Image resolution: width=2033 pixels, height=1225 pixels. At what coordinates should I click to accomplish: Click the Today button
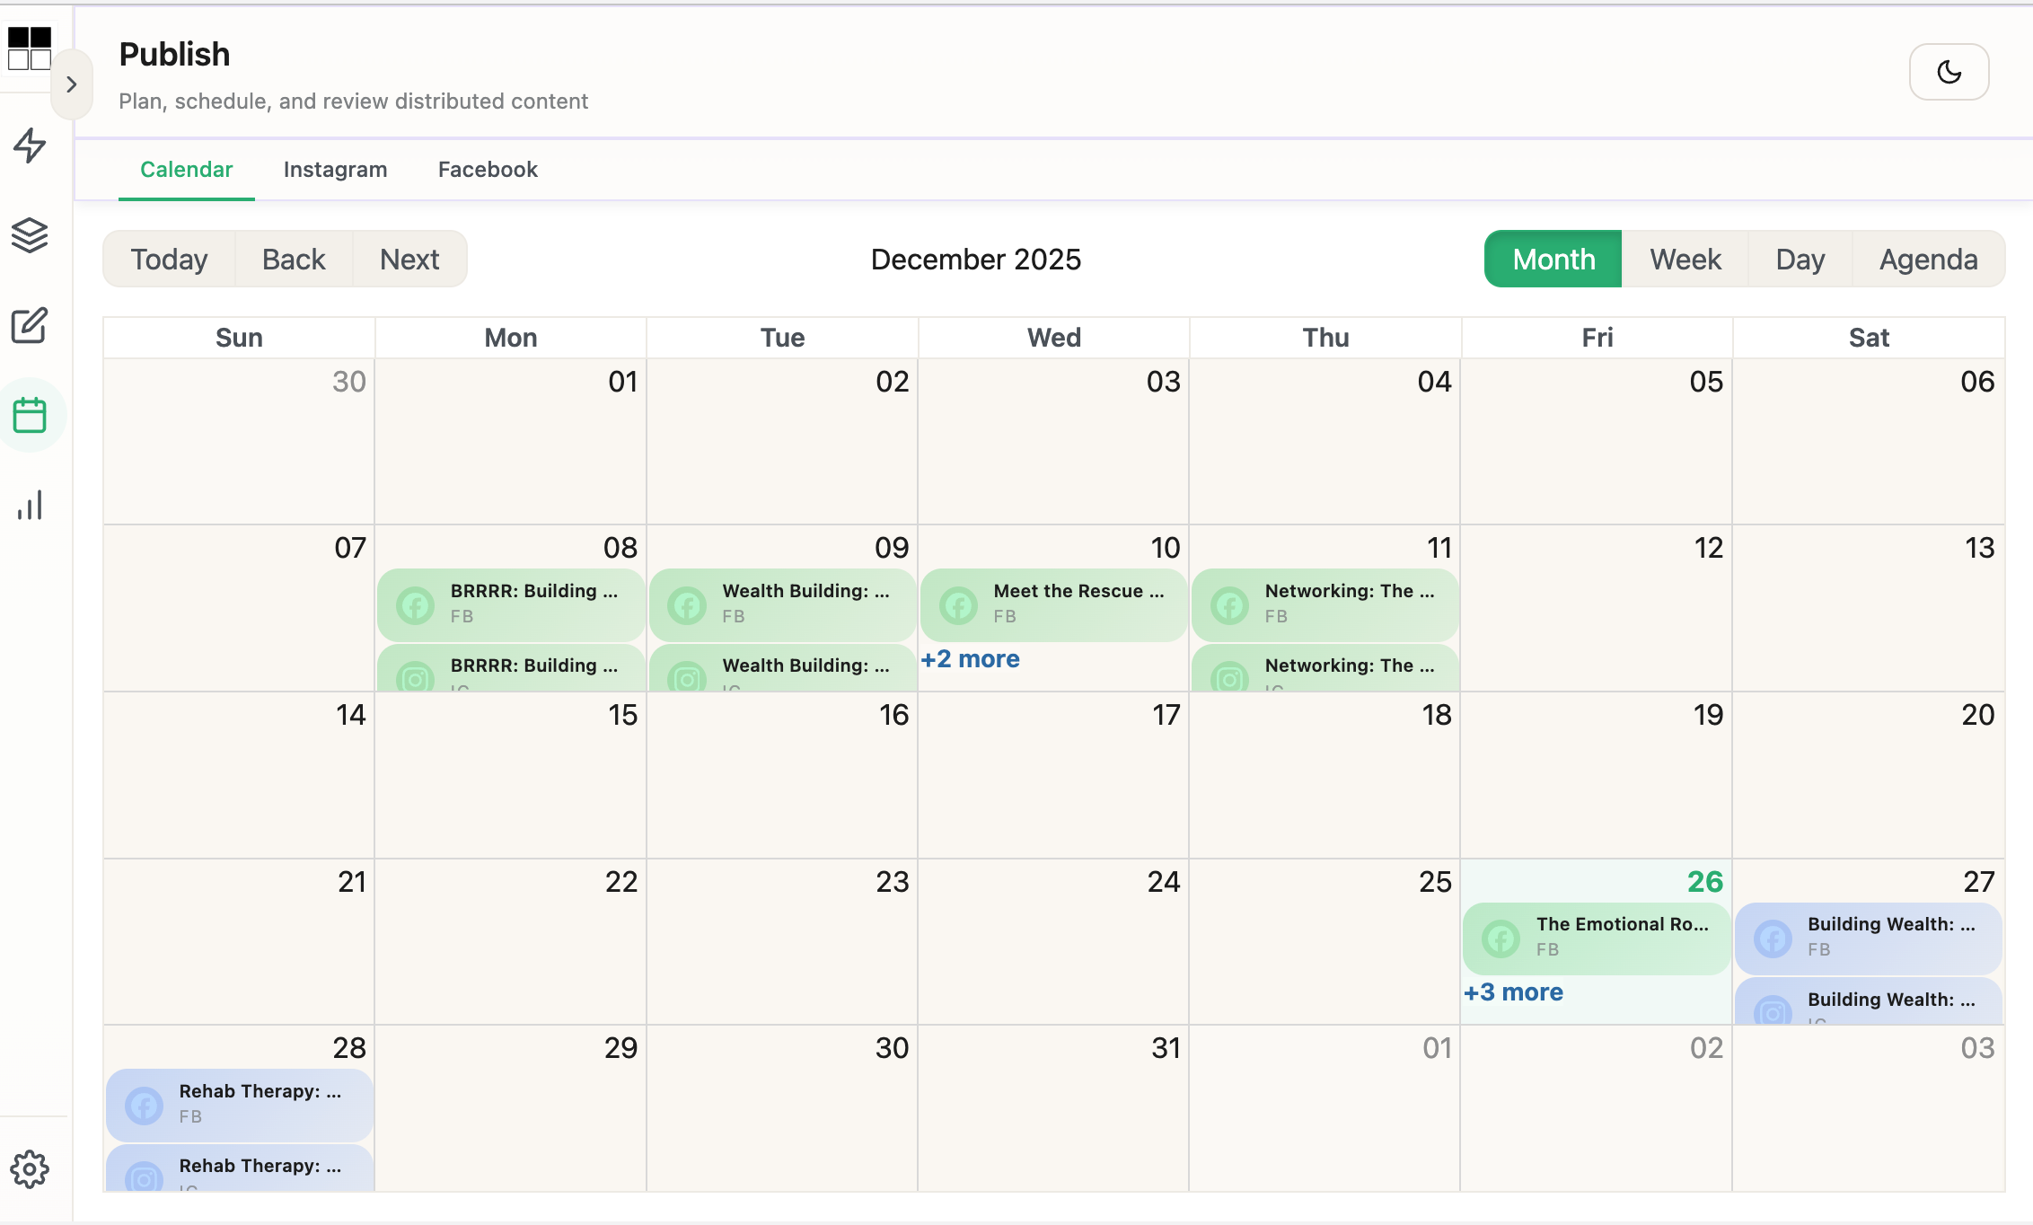coord(168,259)
